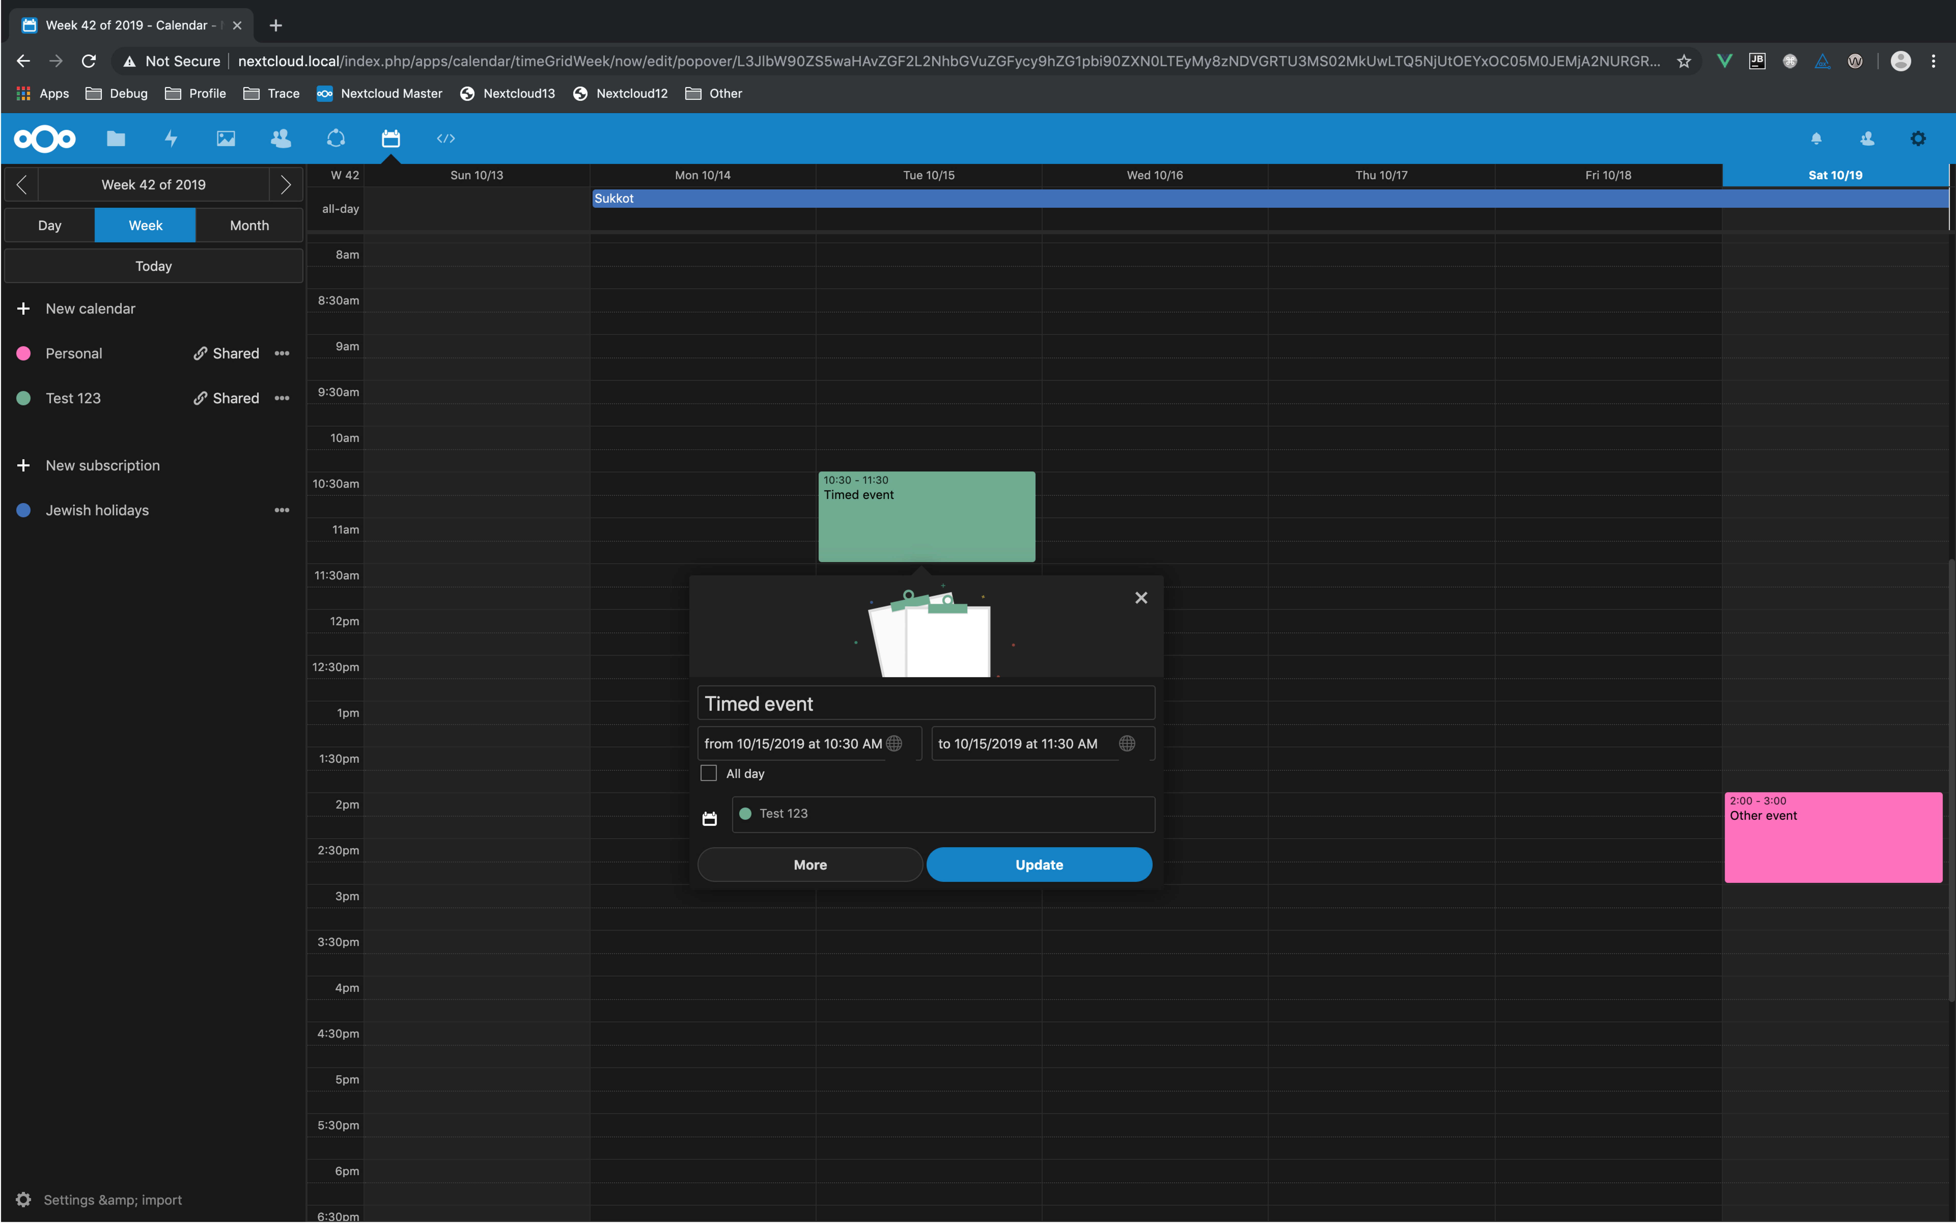Screen dimensions: 1956x1223
Task: Open the Calendar app icon in header
Action: [x=390, y=138]
